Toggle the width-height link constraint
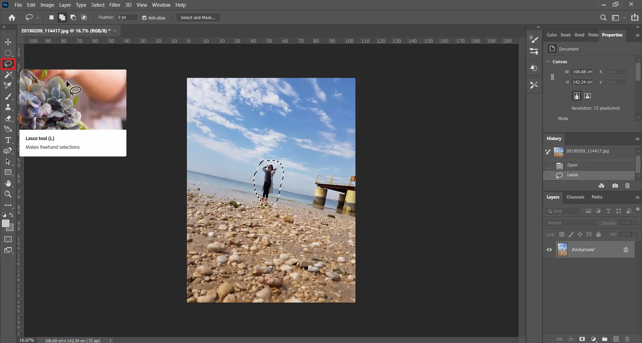The image size is (642, 343). point(552,77)
